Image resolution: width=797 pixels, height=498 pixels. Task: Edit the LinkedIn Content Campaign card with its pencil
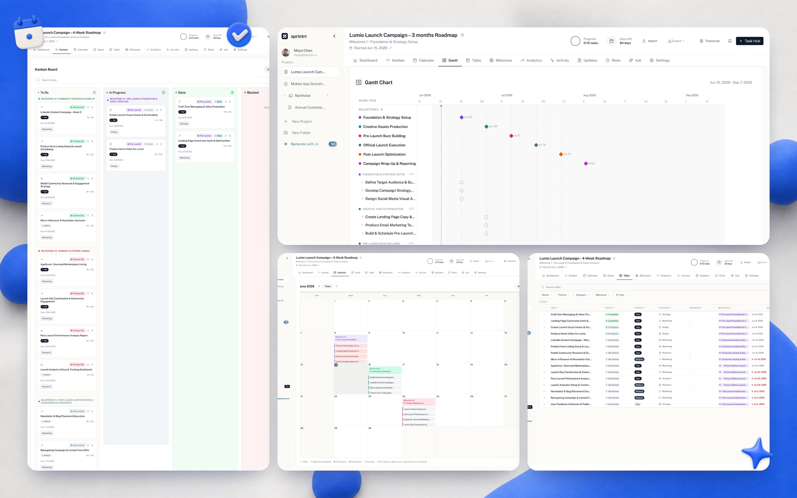pyautogui.click(x=88, y=107)
